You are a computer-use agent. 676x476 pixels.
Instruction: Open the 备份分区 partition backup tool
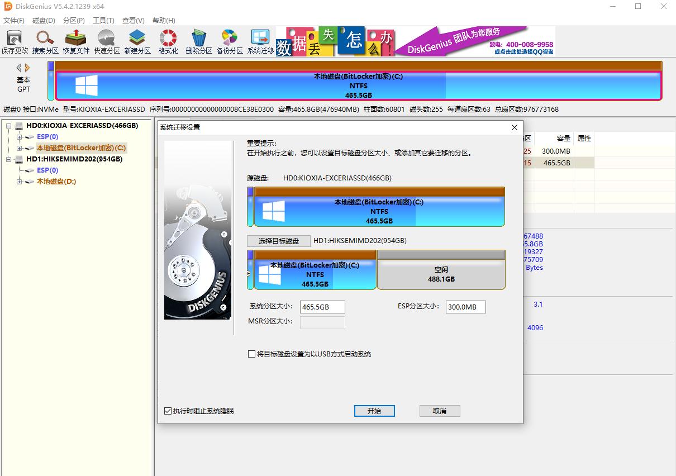[229, 40]
